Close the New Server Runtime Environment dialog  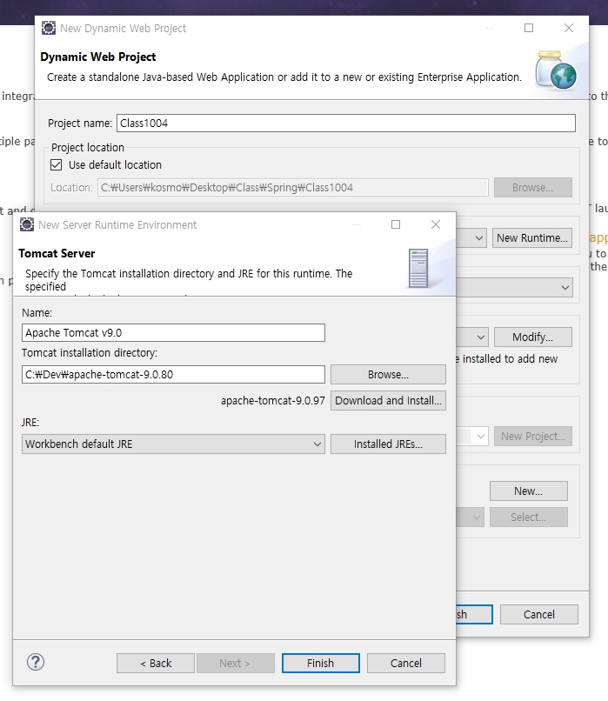click(436, 224)
